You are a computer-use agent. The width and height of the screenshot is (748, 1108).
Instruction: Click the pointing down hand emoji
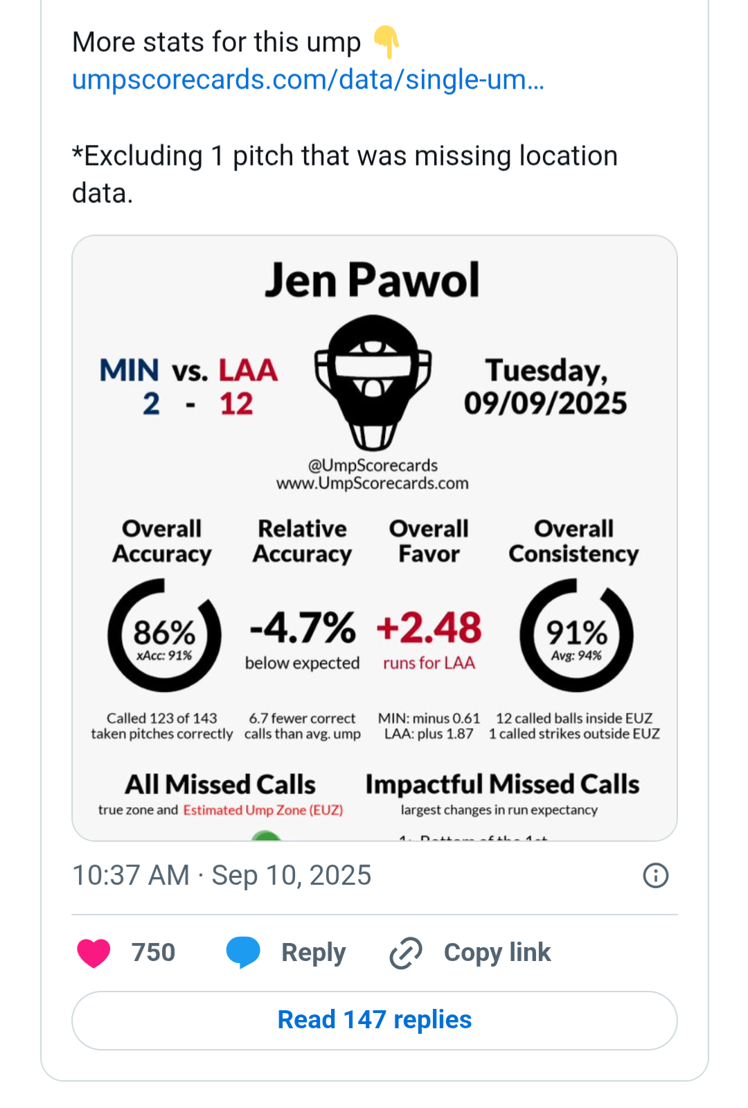pos(386,42)
